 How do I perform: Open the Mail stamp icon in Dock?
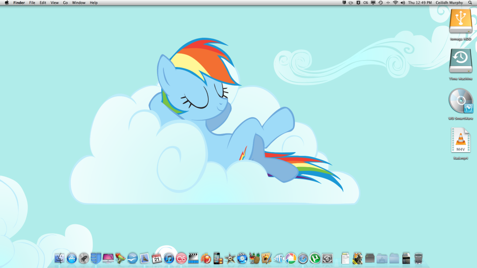[x=144, y=259]
